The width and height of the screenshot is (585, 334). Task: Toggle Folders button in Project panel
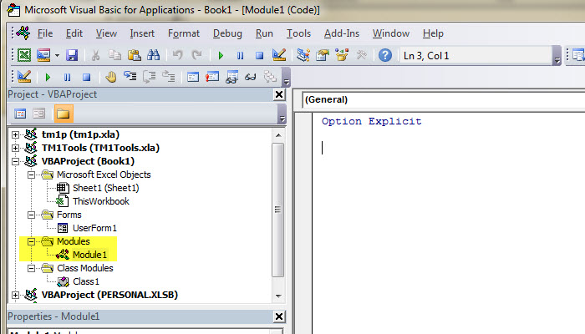pyautogui.click(x=63, y=114)
